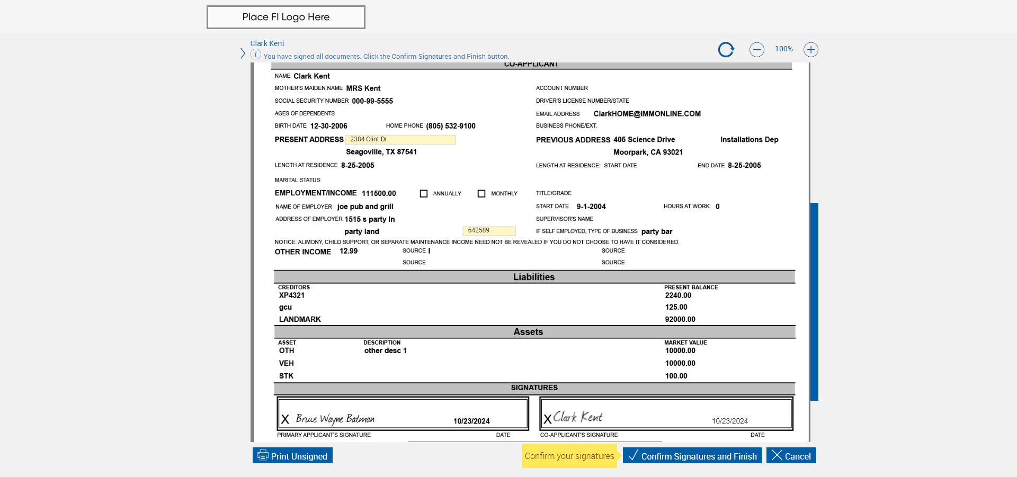Click the co-applicant signature date 10/23/2024
This screenshot has width=1017, height=477.
click(730, 421)
